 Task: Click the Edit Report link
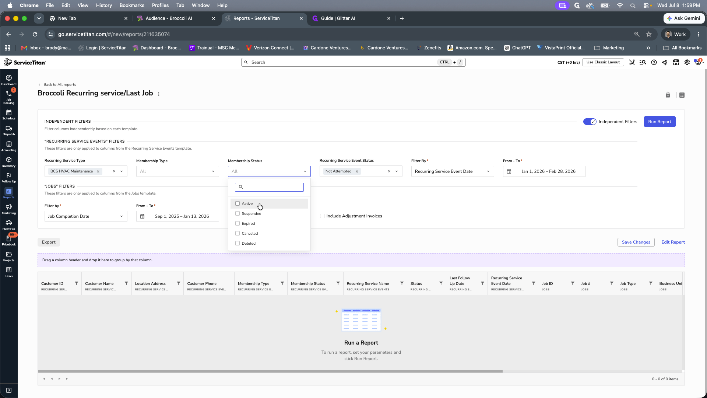click(673, 242)
